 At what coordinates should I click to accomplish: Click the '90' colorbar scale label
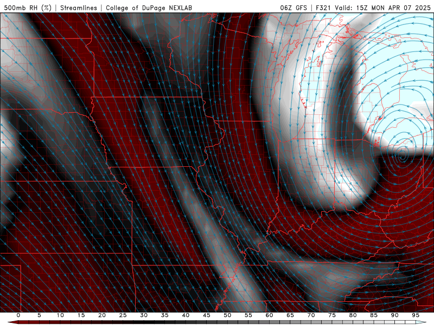click(x=395, y=315)
